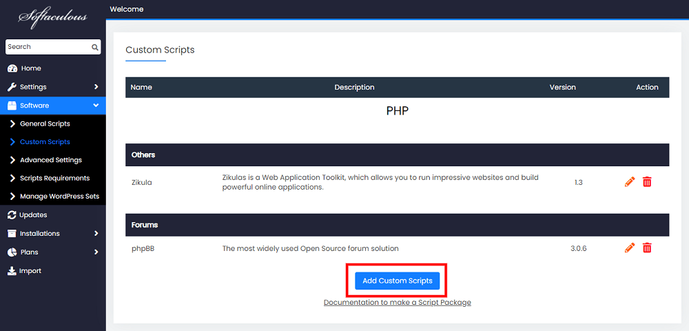Click the Description column header
The image size is (689, 331).
[354, 88]
